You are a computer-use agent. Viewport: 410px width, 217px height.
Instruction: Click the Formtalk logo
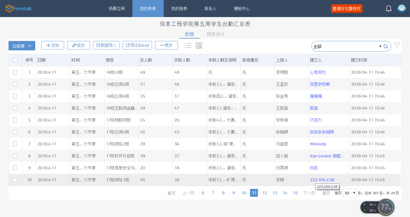pyautogui.click(x=19, y=9)
